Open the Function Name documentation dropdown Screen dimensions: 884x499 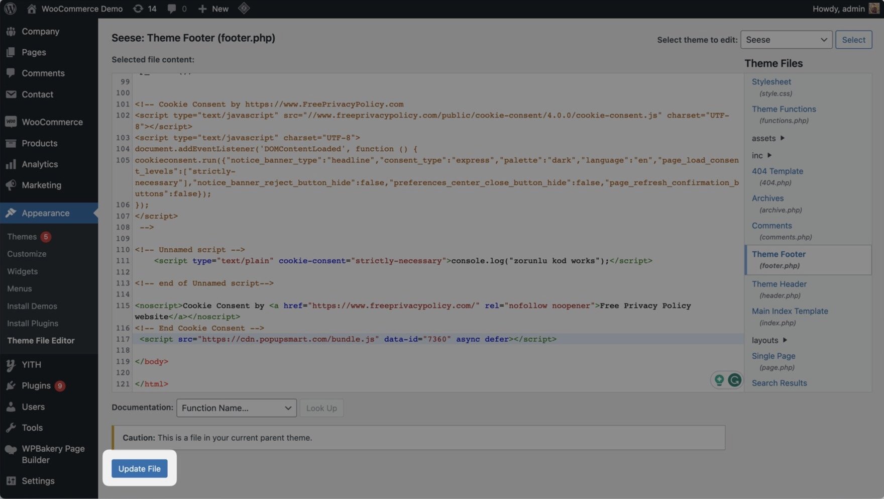(x=237, y=408)
